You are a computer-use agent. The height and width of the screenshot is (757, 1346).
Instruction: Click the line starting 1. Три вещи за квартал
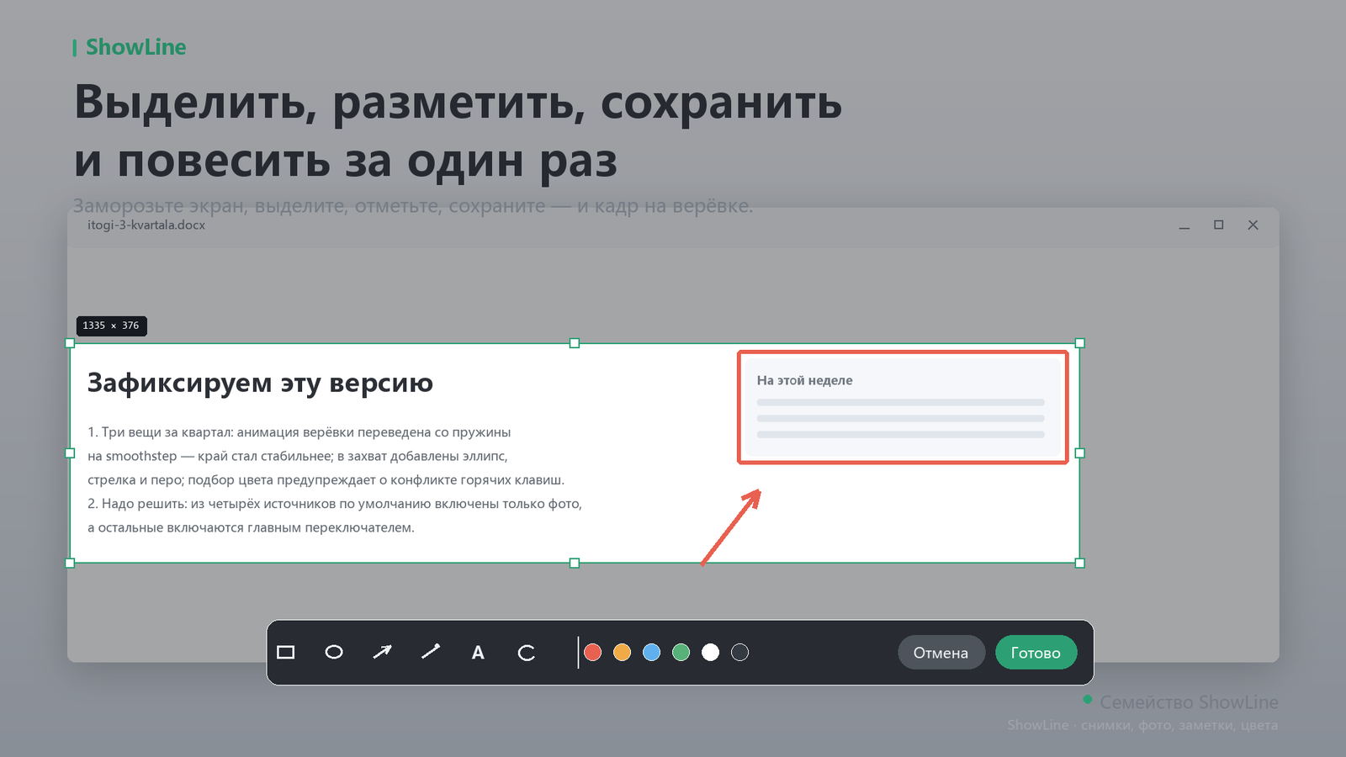(299, 432)
